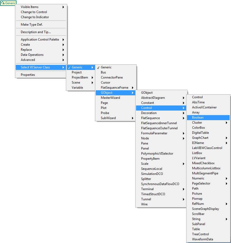
Task: Expand AbstractDiagram submenu
Action: [x=161, y=98]
